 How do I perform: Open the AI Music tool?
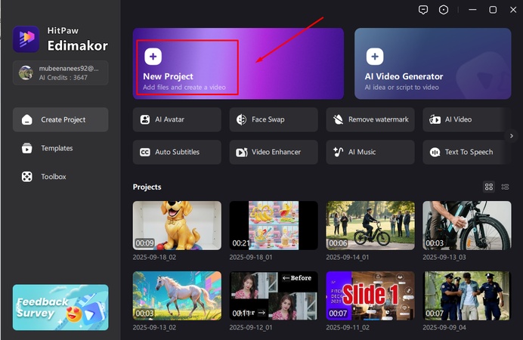coord(370,152)
